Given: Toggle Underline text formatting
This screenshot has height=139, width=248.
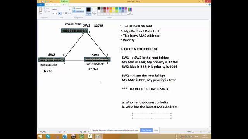Looking at the screenshot, I should pos(66,14).
